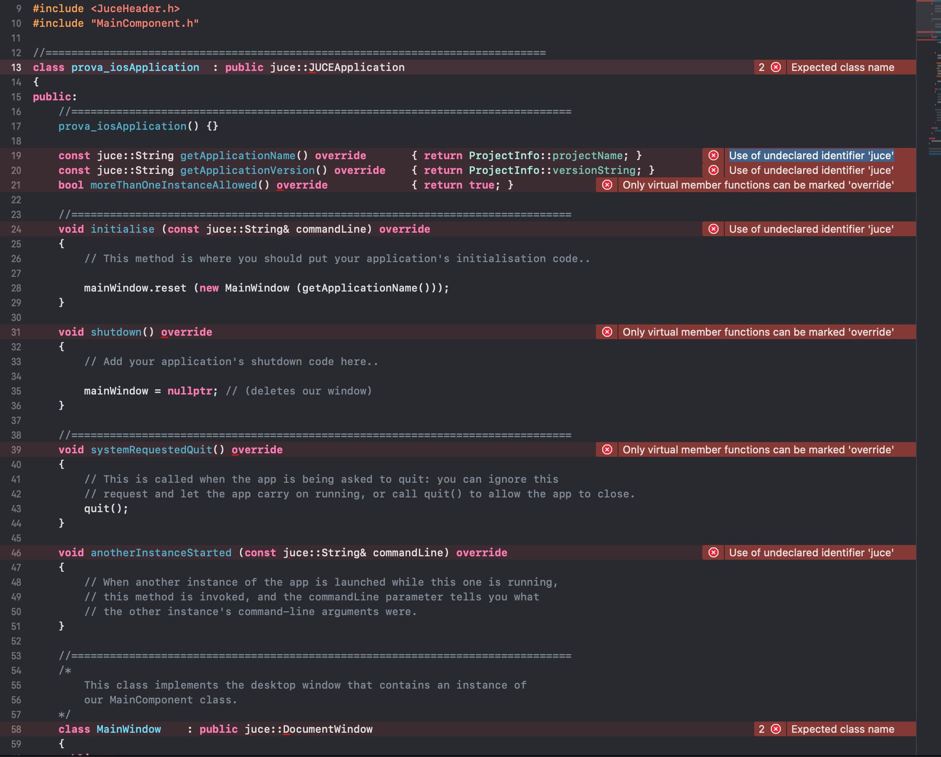This screenshot has width=941, height=757.
Task: Click 'Expected class name' message on line 13
Action: tap(842, 67)
